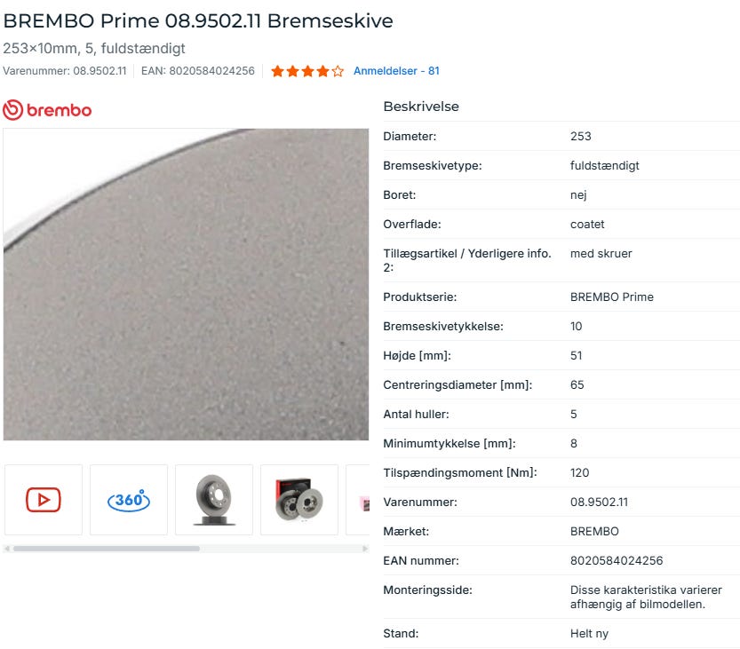Open the product video thumbnail

click(44, 500)
